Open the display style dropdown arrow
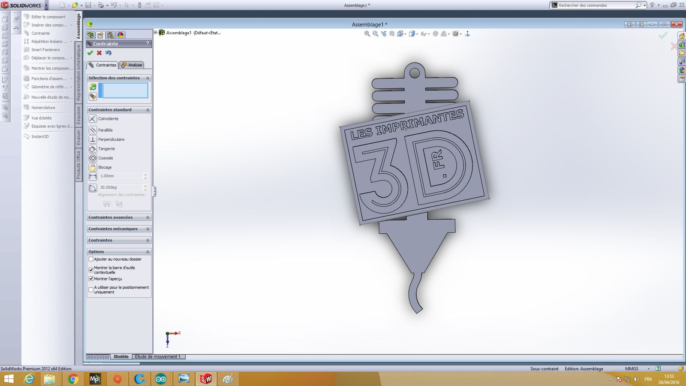This screenshot has height=386, width=686. point(417,34)
